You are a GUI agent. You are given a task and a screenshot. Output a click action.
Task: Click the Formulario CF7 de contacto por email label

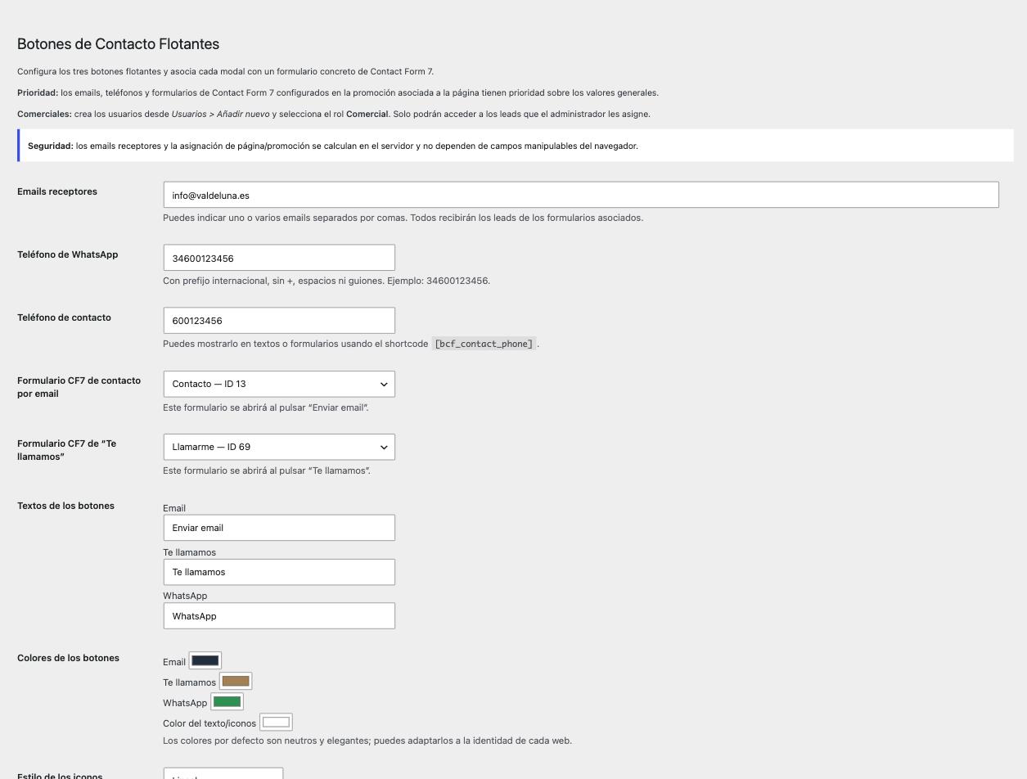(79, 387)
